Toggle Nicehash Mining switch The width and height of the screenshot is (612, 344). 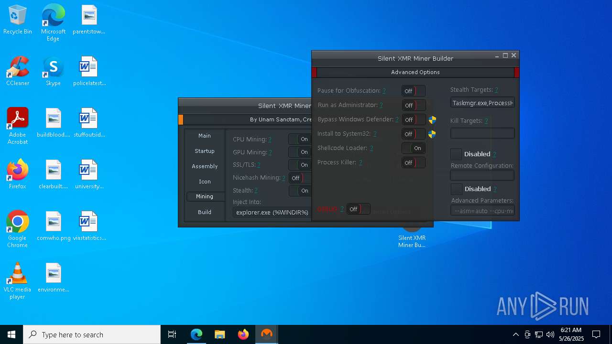(300, 178)
